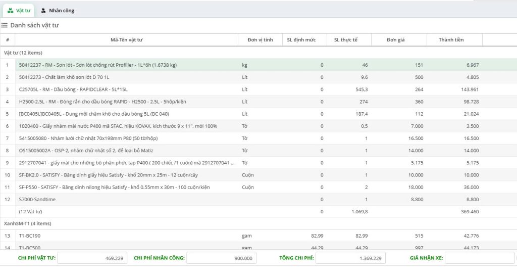Click SL thực tế value 187,4

pos(361,114)
